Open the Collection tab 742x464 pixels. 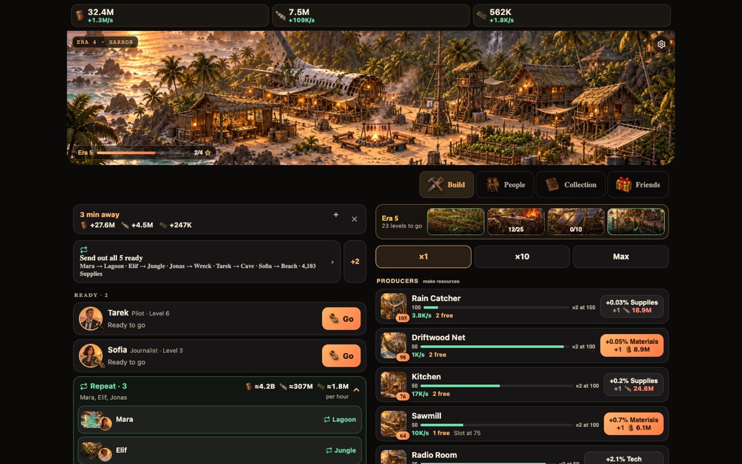tap(570, 184)
